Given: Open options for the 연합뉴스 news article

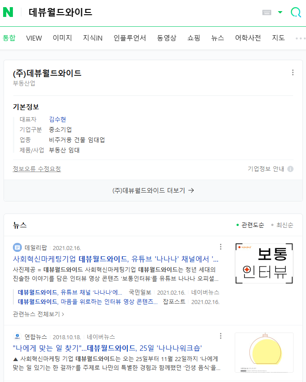Looking at the screenshot, I should 220,336.
